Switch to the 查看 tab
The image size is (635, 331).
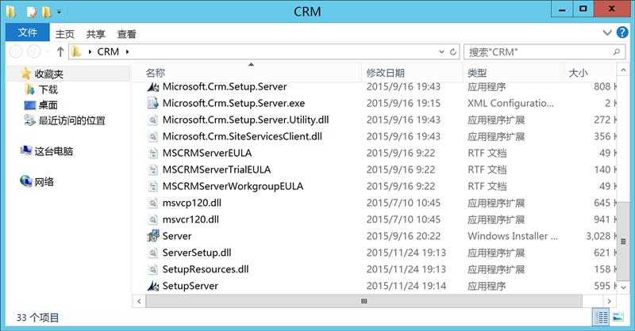coord(126,34)
